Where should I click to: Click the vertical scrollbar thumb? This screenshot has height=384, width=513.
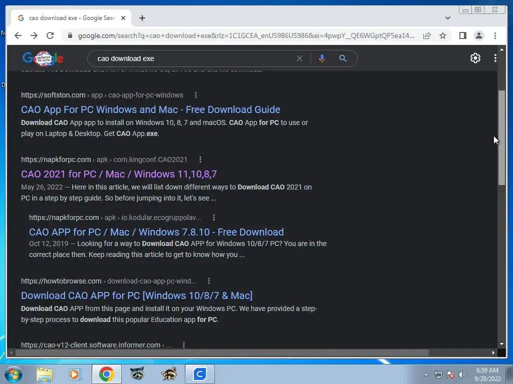[501, 138]
